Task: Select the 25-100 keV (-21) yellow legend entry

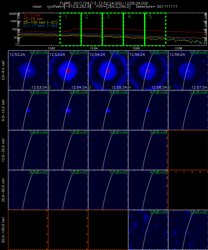Action: [41, 22]
